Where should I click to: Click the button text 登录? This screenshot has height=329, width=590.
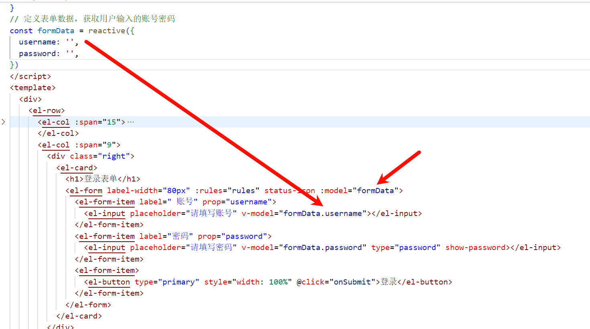(389, 282)
